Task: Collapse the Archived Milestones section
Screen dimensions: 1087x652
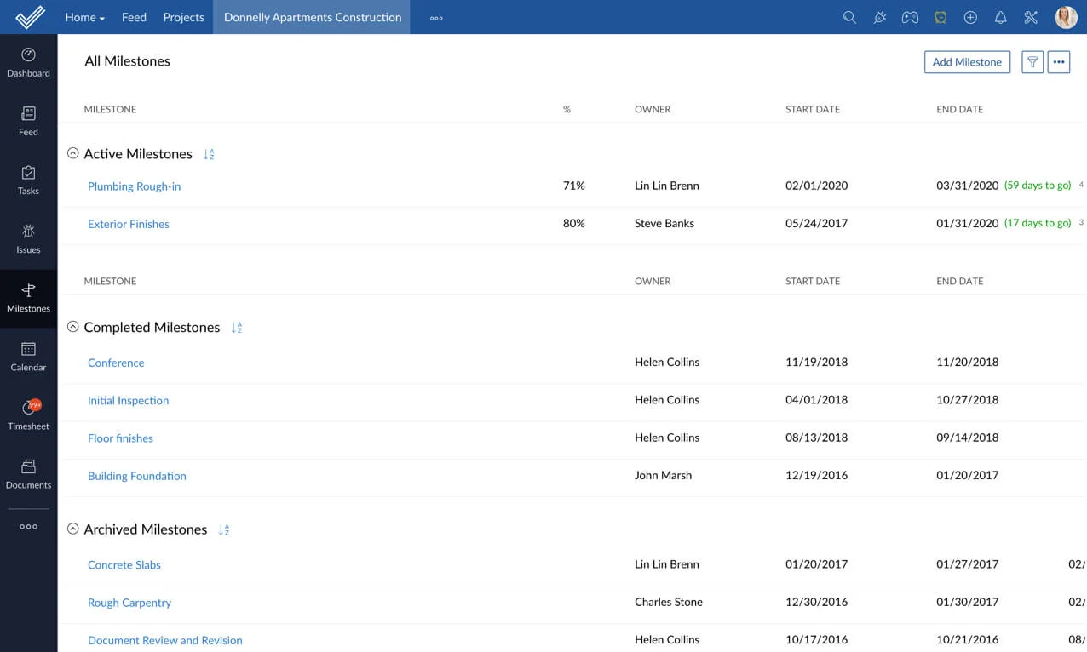Action: click(73, 529)
